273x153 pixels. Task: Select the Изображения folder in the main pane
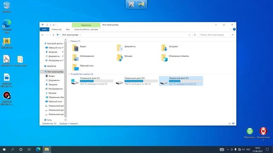[76, 58]
